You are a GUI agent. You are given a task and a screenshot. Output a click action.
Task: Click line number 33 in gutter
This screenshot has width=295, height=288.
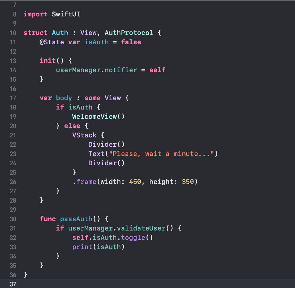click(x=13, y=247)
